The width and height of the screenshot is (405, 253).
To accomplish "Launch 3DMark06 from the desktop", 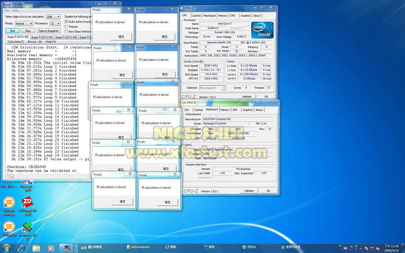I will (8, 227).
